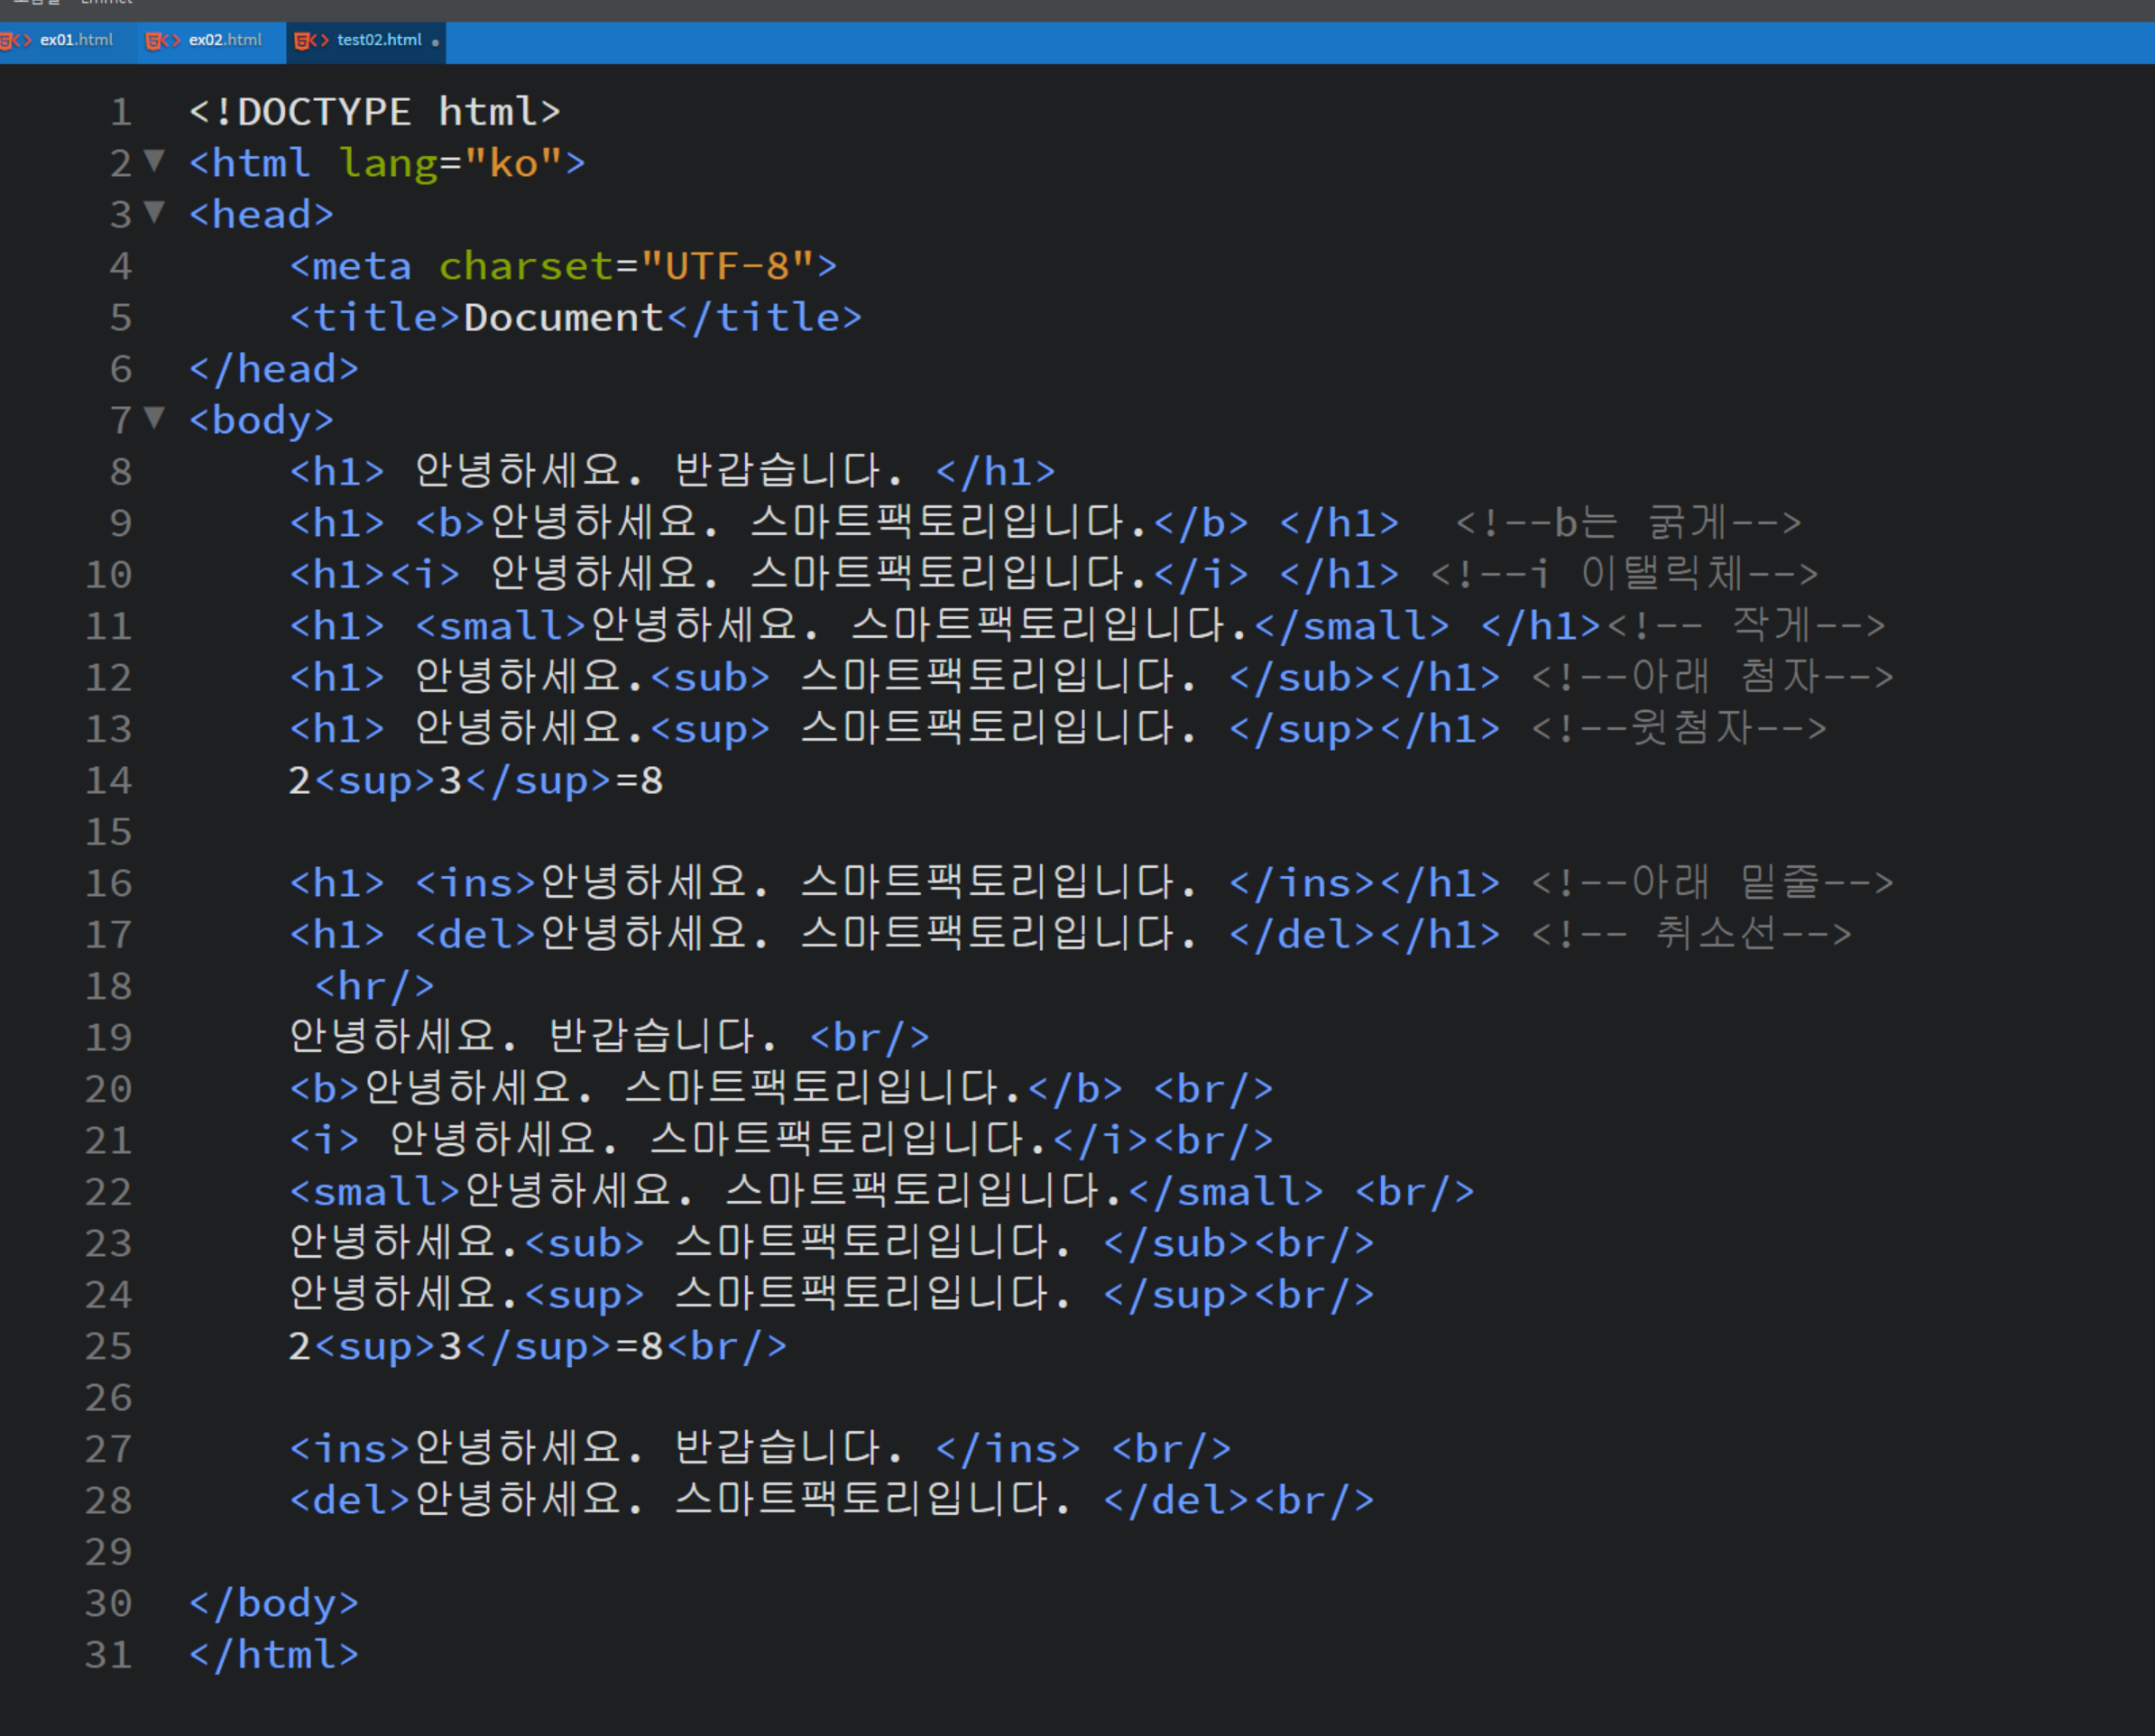Click the closing </ins> tag on line 27
Screen dimensions: 2155x1736
pyautogui.click(x=1008, y=1449)
